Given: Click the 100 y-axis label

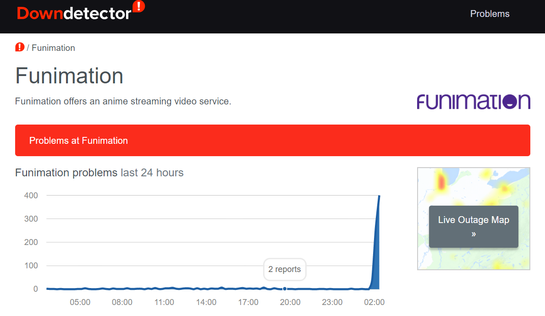Looking at the screenshot, I should coord(31,266).
